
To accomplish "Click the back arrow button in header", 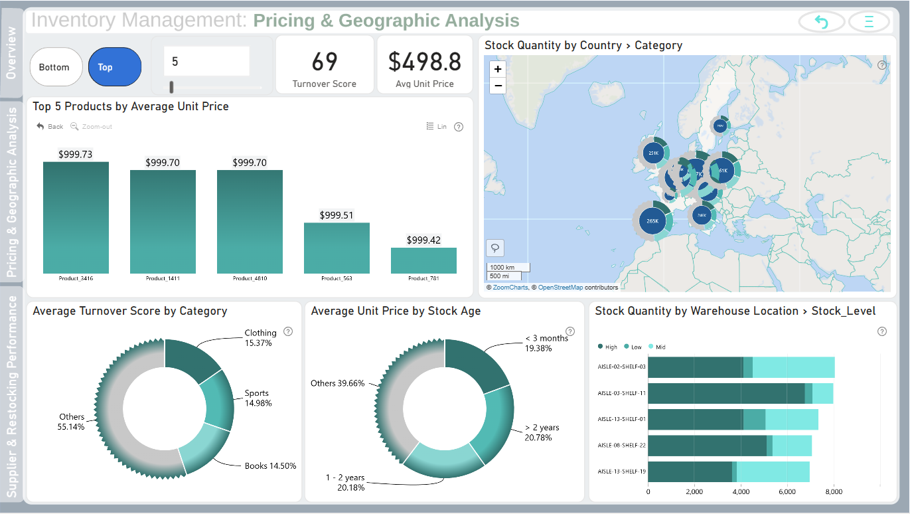I will (822, 22).
